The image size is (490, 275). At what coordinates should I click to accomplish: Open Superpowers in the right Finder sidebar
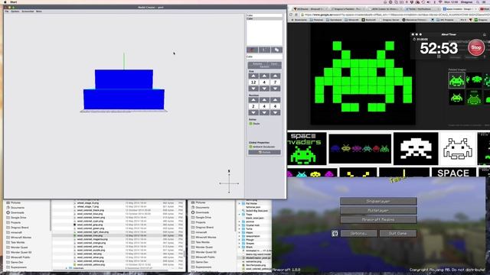201,267
